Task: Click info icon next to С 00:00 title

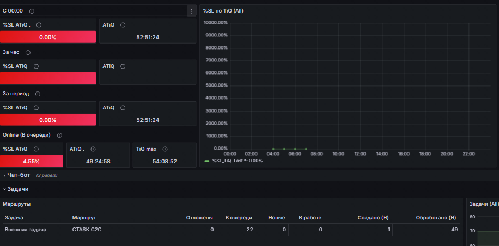Action: tap(32, 11)
